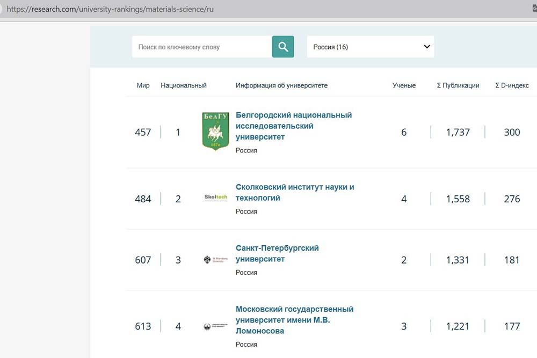Click the magnifier search button
The image size is (537, 358).
click(283, 47)
